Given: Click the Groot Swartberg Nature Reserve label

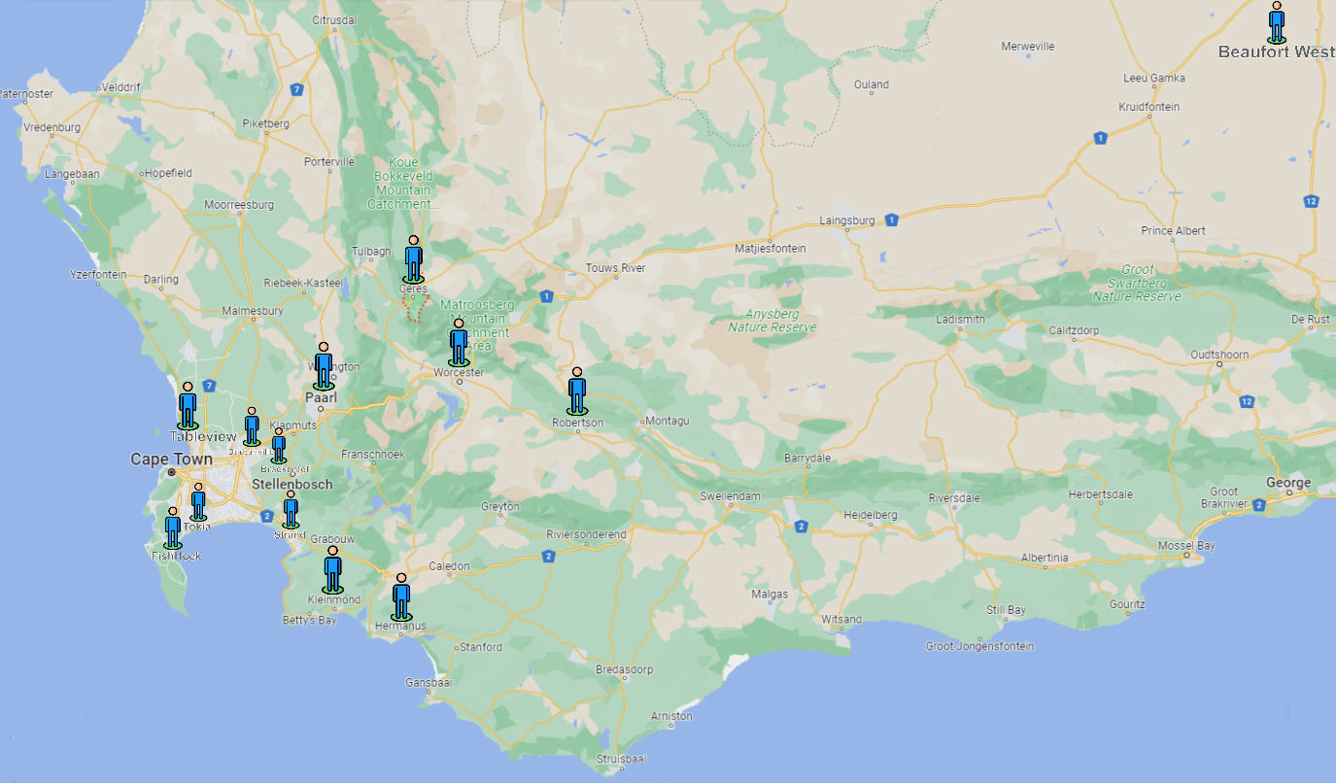Looking at the screenshot, I should coord(1137,283).
